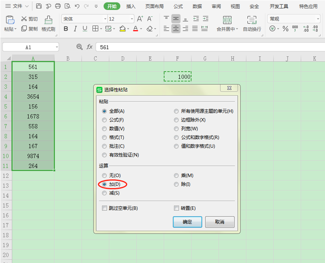Click column header A
This screenshot has width=325, height=263.
pos(33,58)
